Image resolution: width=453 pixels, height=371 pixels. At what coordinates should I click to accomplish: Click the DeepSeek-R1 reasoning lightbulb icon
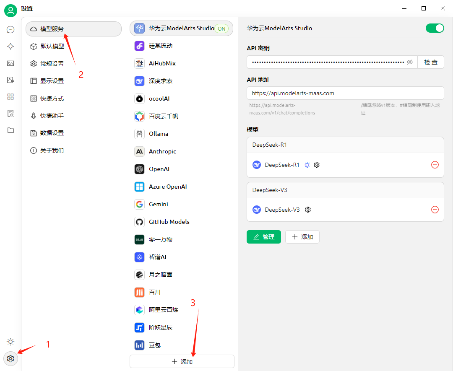click(x=307, y=165)
